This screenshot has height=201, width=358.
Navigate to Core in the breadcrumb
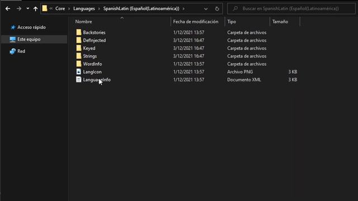(x=60, y=9)
